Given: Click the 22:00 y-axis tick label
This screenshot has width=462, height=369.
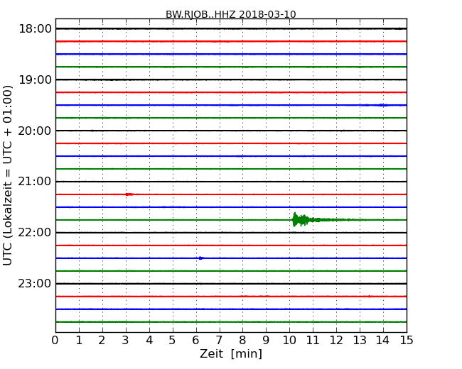Looking at the screenshot, I should [x=35, y=233].
